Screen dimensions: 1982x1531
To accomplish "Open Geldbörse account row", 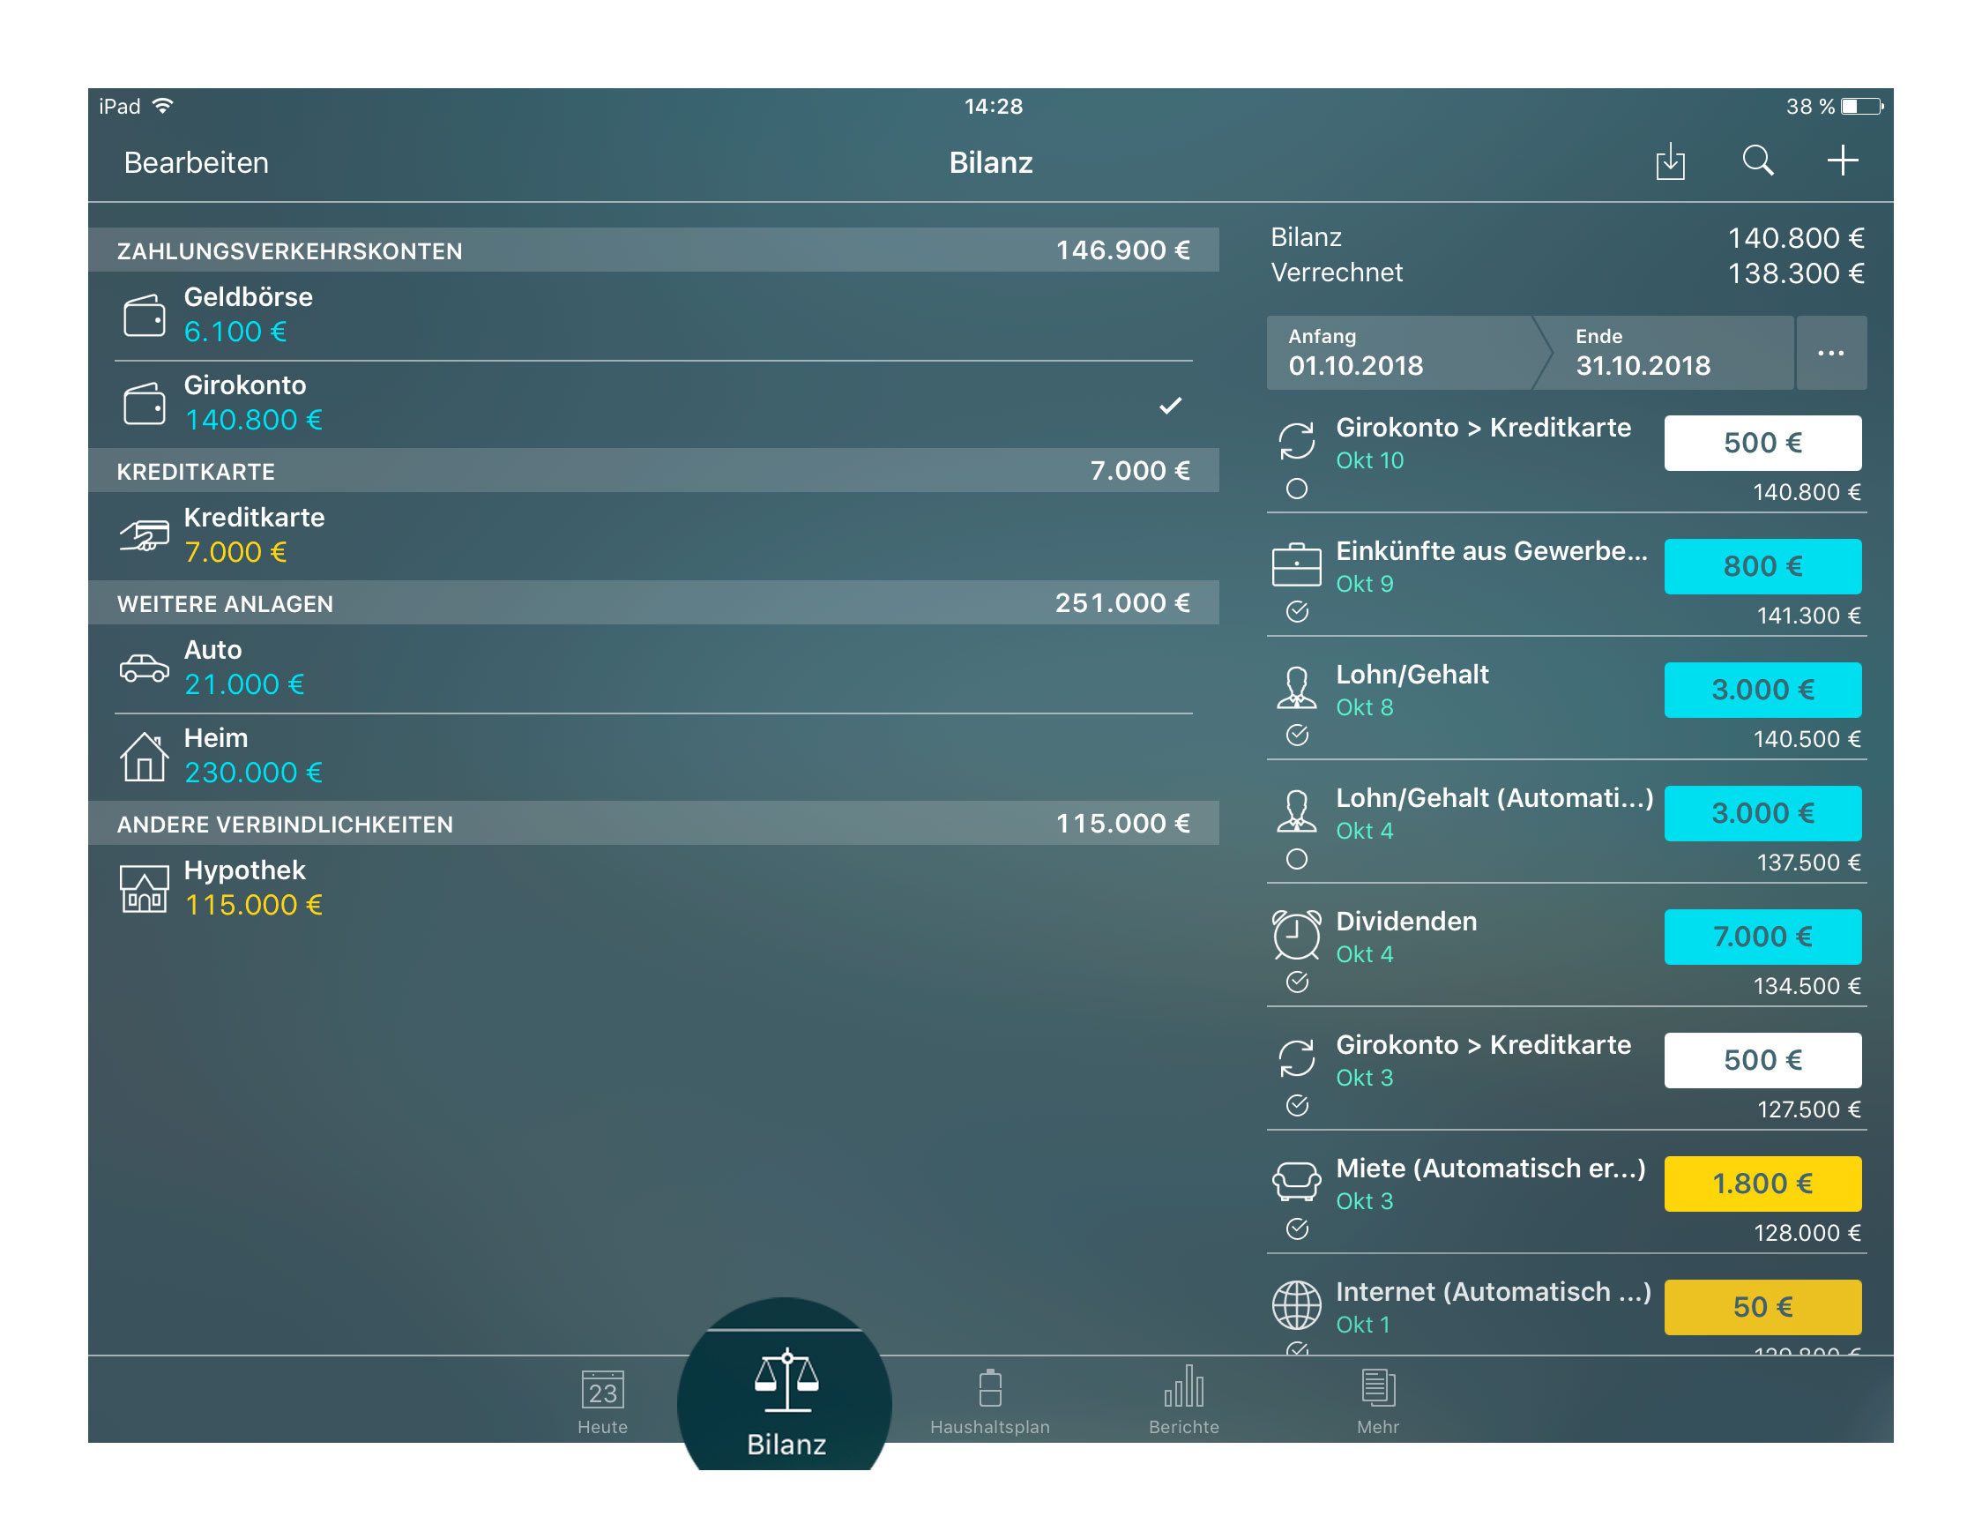I will 653,315.
